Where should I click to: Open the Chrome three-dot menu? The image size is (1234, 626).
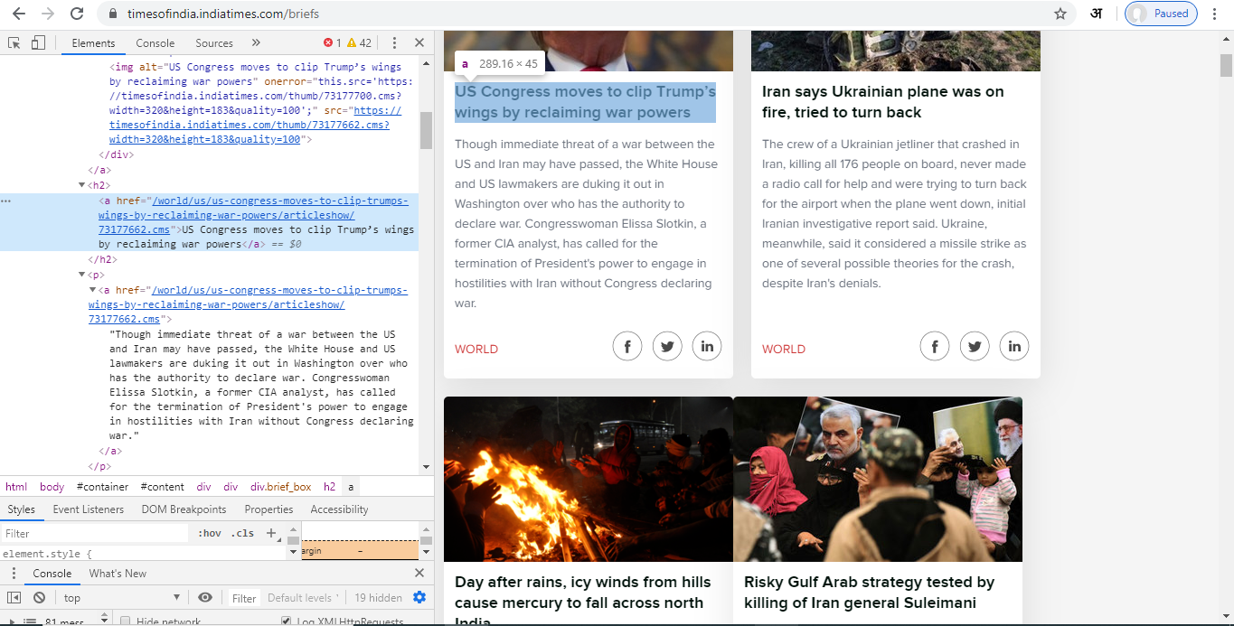1214,14
